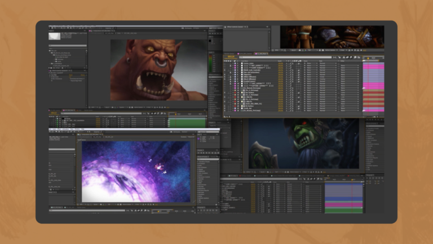Click the layer search field in the top-right timeline
The width and height of the screenshot is (433, 244).
tap(282, 57)
